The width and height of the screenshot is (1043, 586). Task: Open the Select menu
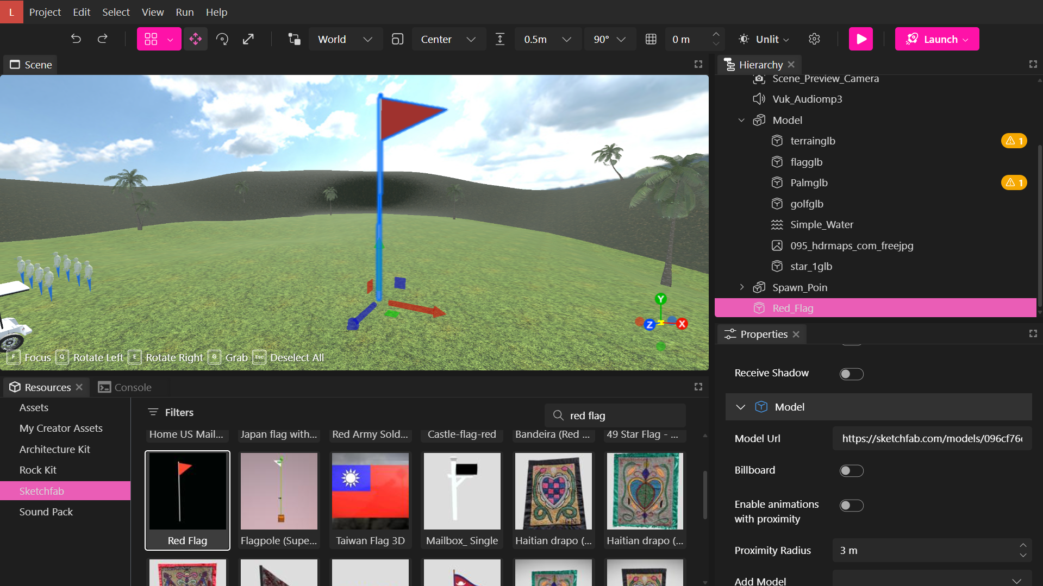[116, 12]
